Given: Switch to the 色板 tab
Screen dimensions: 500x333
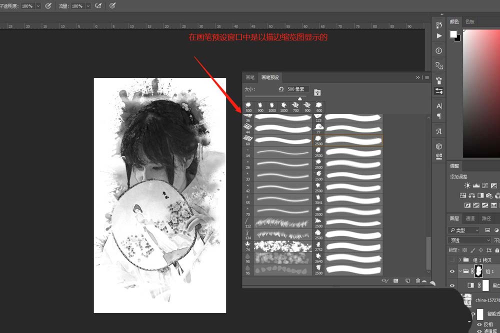Looking at the screenshot, I should point(470,21).
